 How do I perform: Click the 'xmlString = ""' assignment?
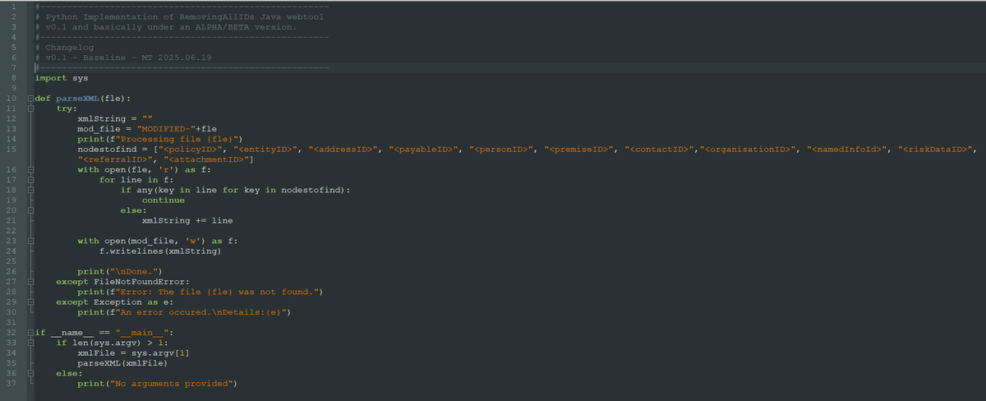pyautogui.click(x=115, y=119)
